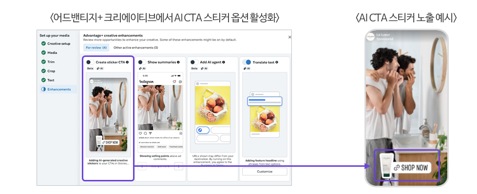The width and height of the screenshot is (477, 194).
Task: Open the Create sticker CTA preview image
Action: pyautogui.click(x=108, y=114)
